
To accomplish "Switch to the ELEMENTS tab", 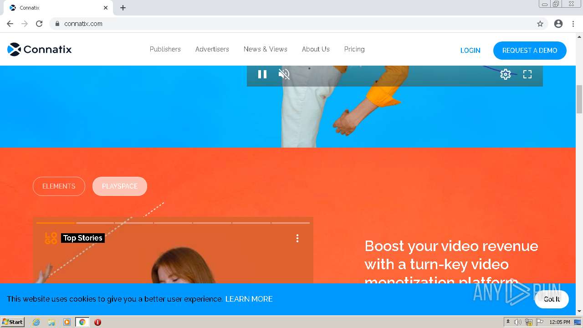I will coord(59,186).
